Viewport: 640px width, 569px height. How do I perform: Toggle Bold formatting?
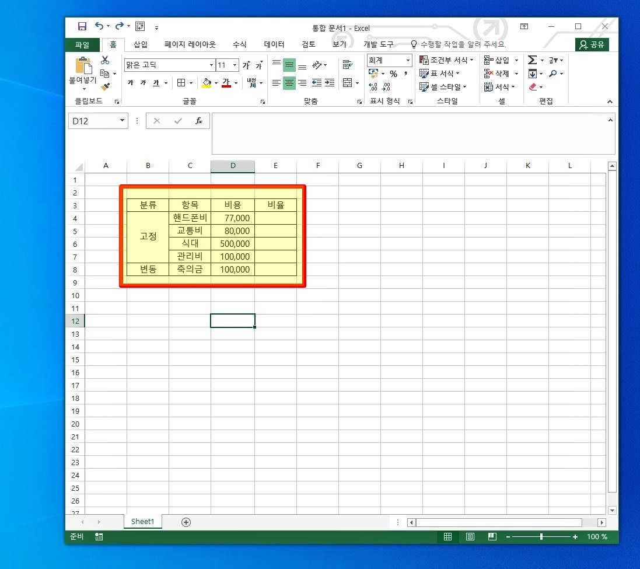click(131, 83)
